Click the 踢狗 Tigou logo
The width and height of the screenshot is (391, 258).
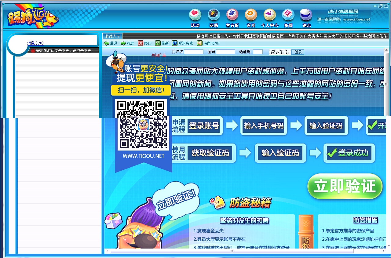(33, 16)
